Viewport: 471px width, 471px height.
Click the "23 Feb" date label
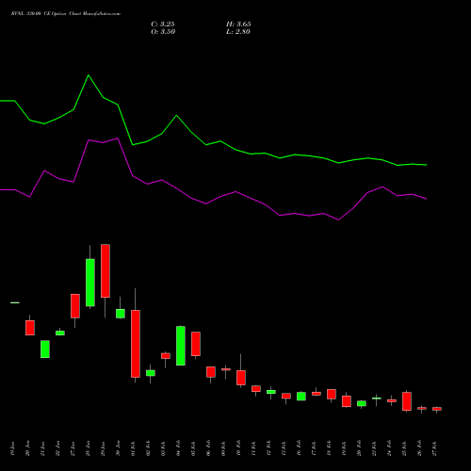pos(374,448)
